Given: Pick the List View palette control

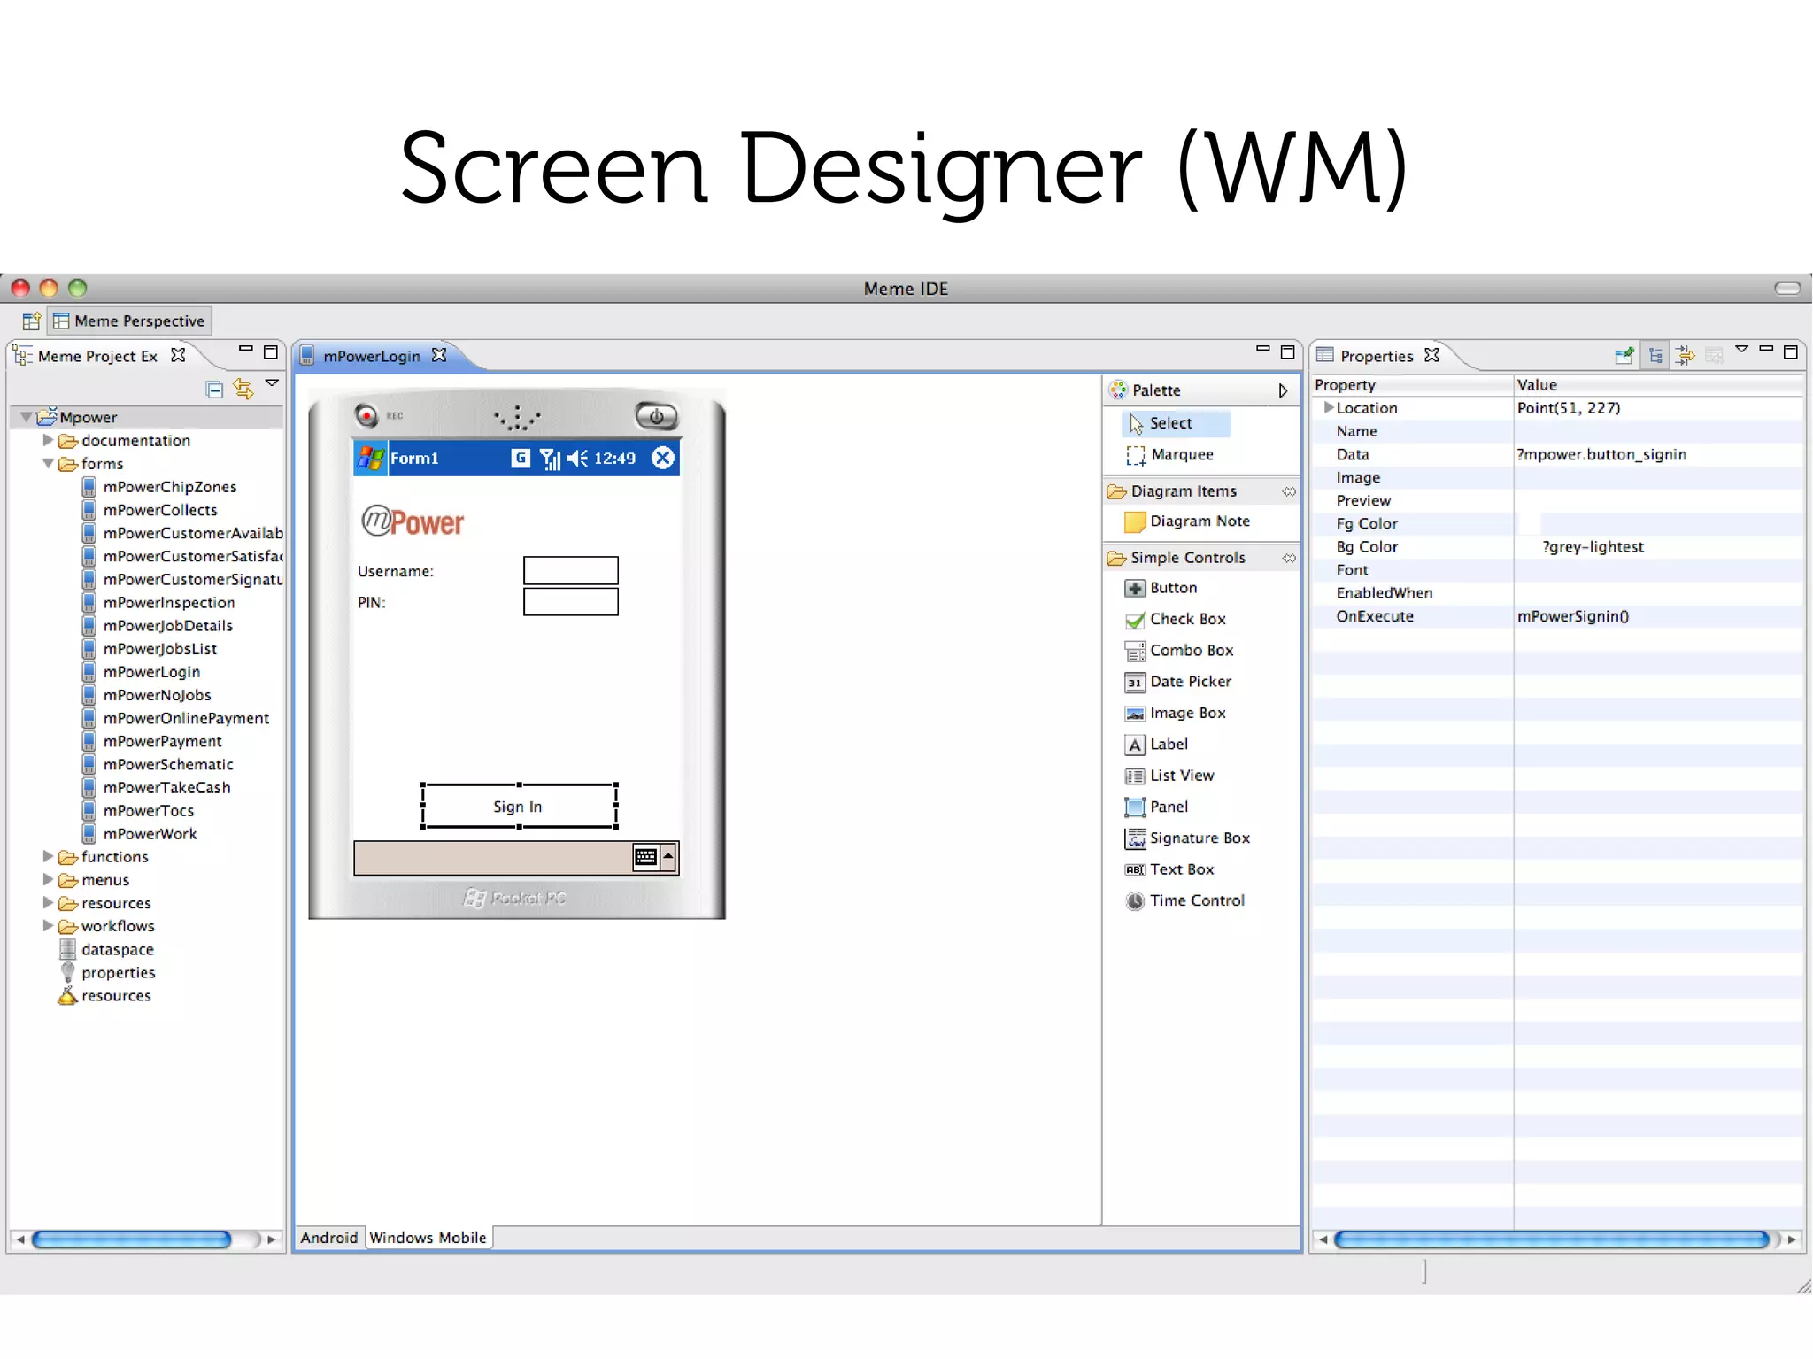Looking at the screenshot, I should pos(1169,776).
